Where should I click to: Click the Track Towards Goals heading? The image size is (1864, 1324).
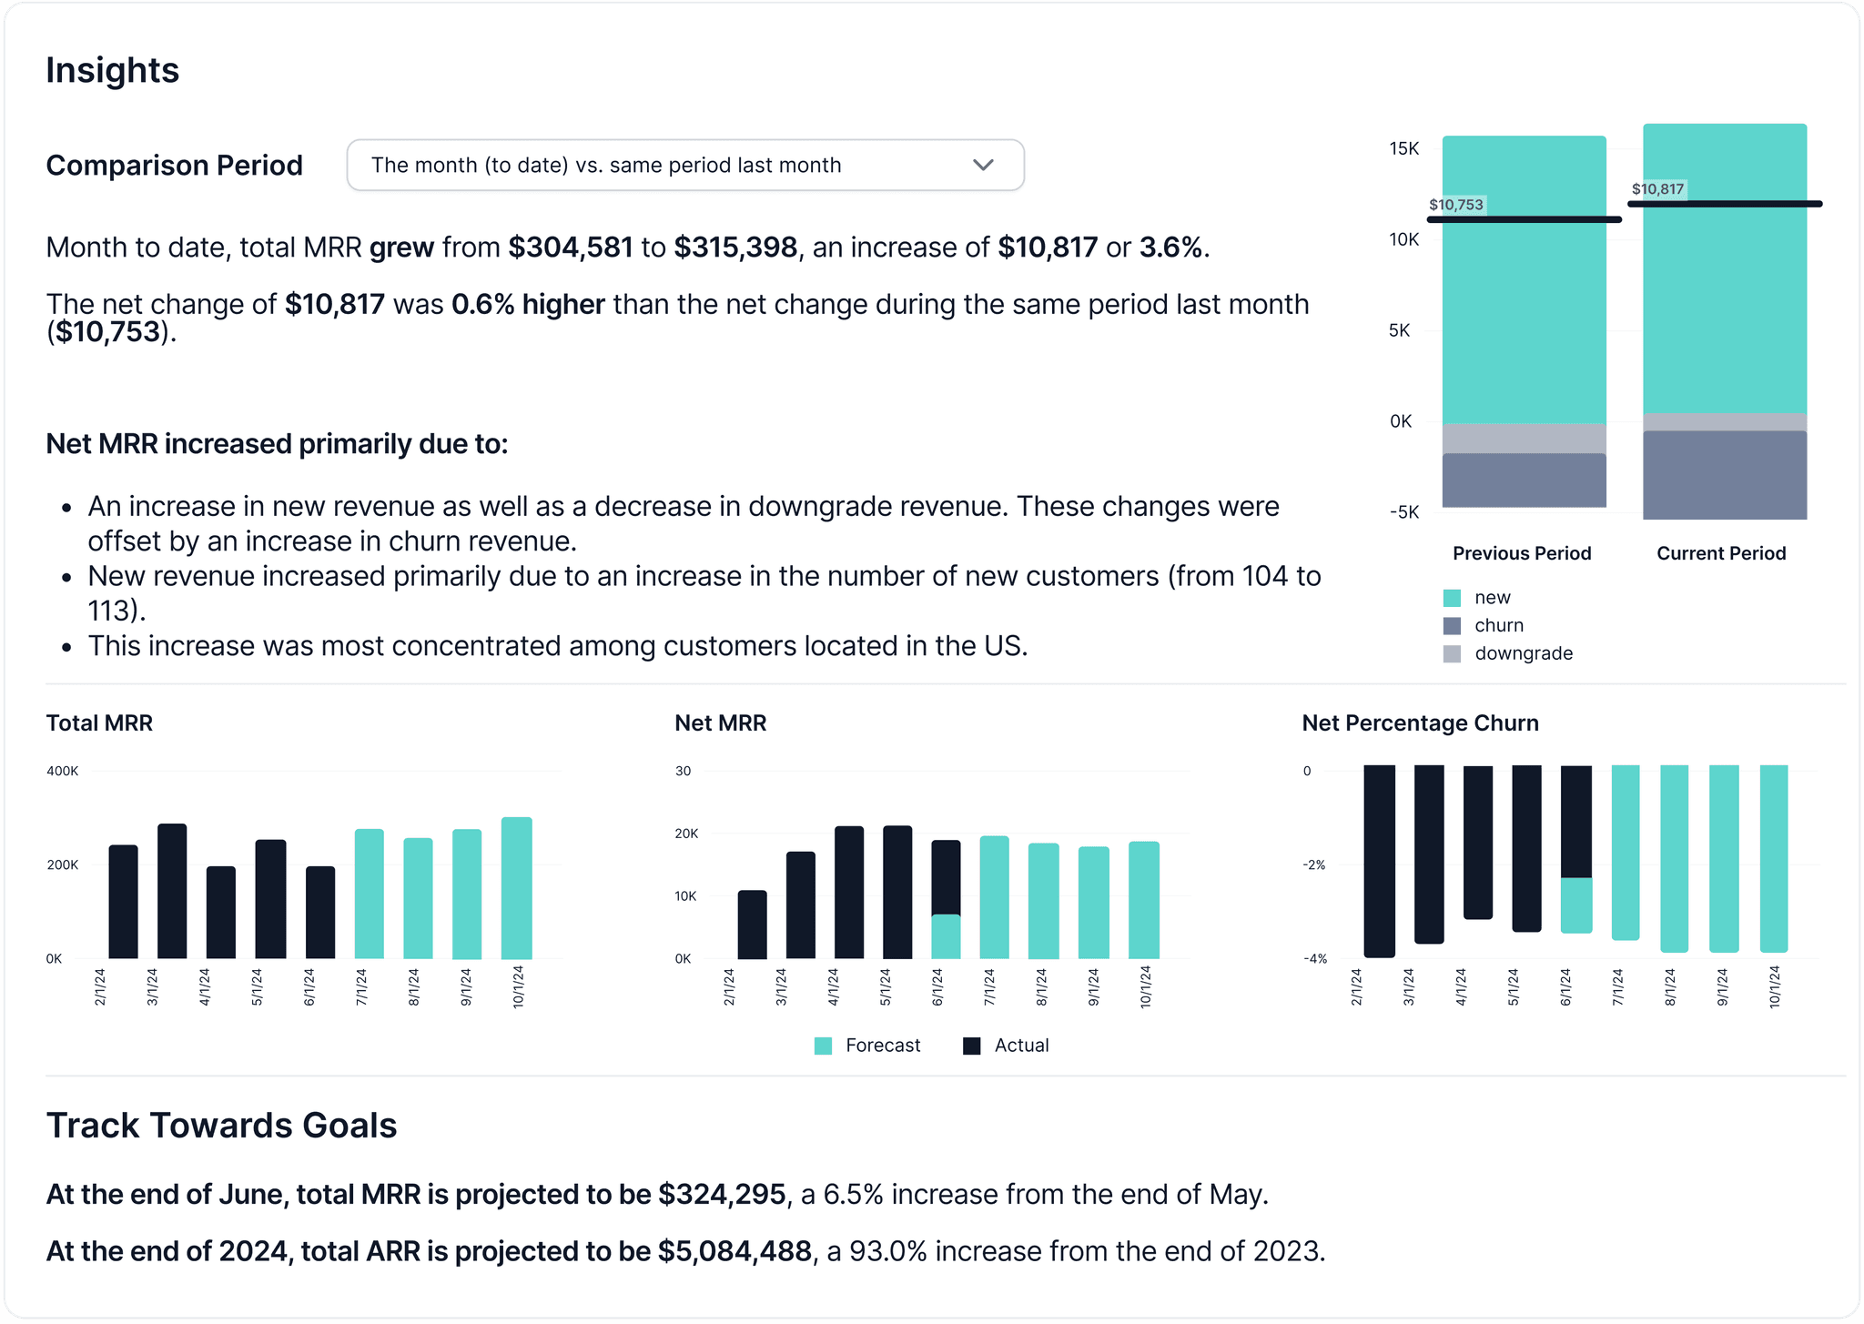point(222,1125)
